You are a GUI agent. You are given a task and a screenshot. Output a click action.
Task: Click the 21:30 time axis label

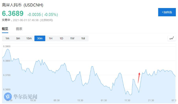(x=151, y=101)
